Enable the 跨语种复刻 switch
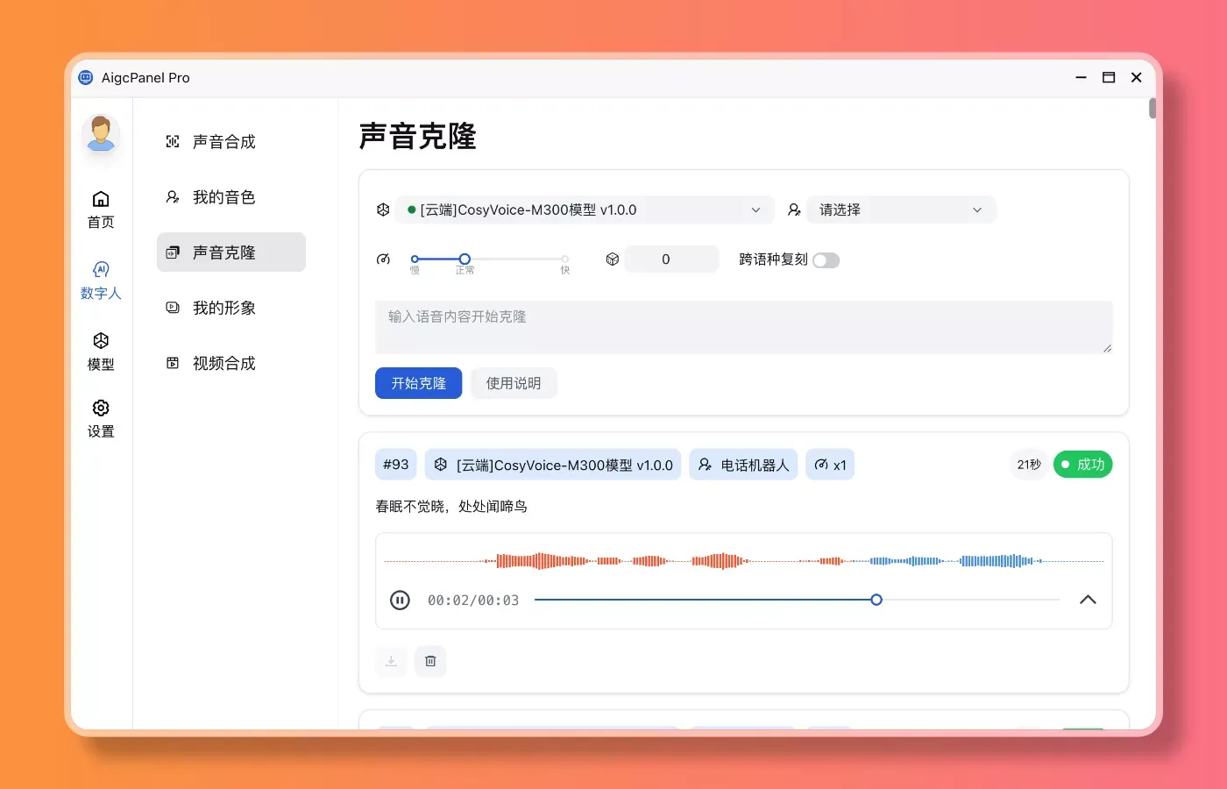1227x789 pixels. click(826, 260)
